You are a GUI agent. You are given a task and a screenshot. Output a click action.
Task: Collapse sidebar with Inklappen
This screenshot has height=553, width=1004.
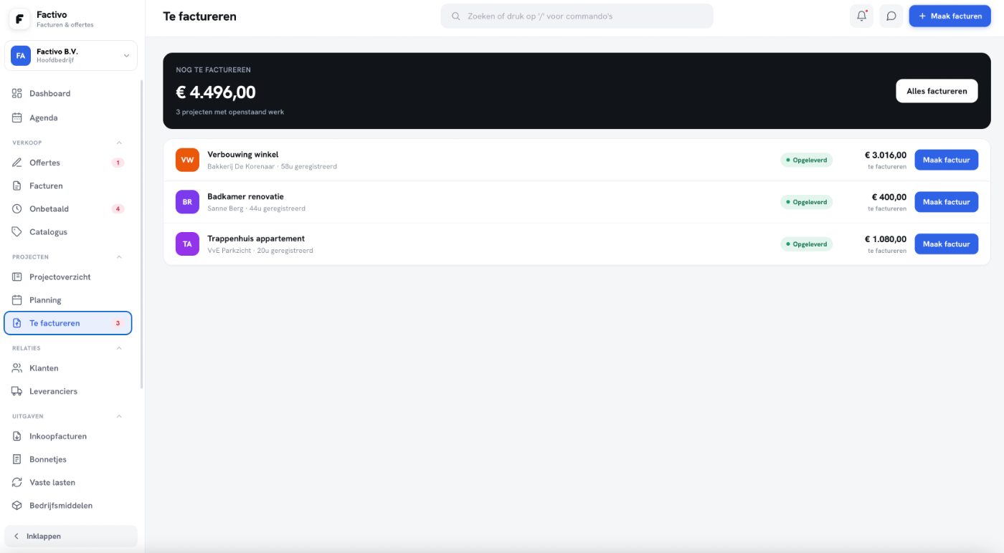pyautogui.click(x=71, y=536)
